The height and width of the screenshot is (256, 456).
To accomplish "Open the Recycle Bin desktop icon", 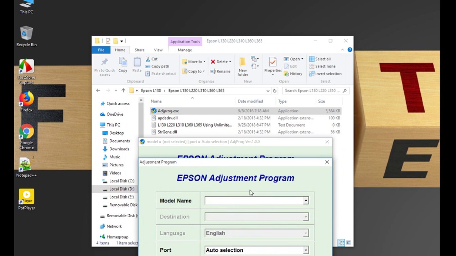I will (x=26, y=37).
